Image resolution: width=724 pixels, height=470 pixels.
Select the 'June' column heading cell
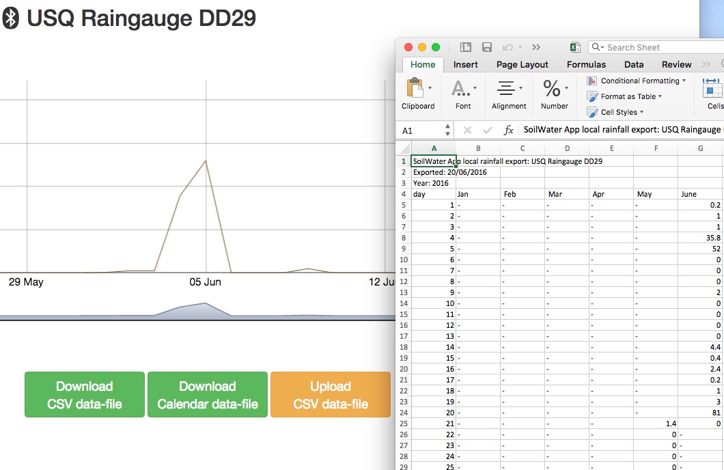(701, 194)
